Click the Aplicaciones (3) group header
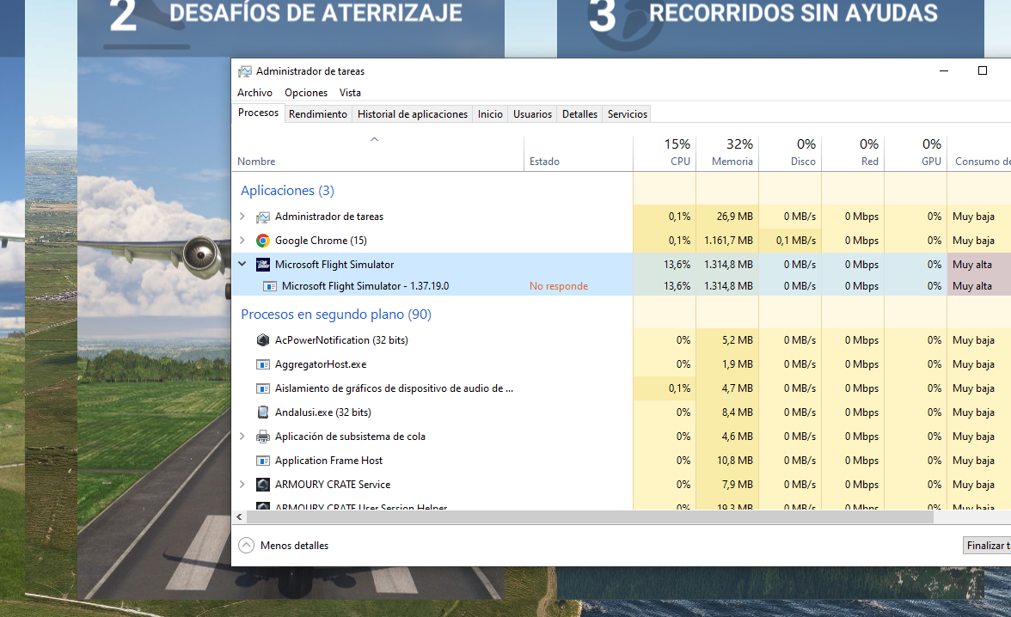Screen dimensions: 1011x617 click(x=287, y=190)
